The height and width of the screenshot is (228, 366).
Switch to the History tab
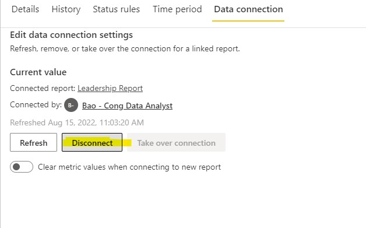pos(66,9)
